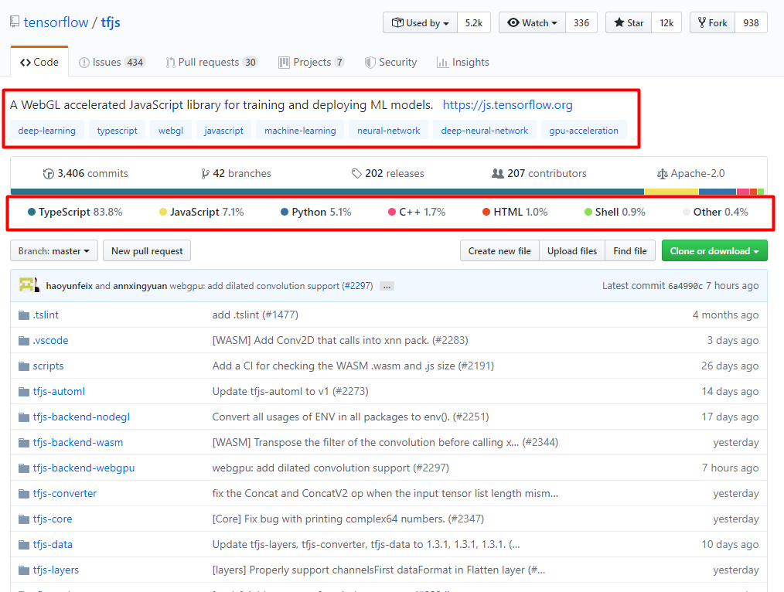Click the TypeScript 83.8% language entry
This screenshot has width=784, height=592.
(x=75, y=212)
